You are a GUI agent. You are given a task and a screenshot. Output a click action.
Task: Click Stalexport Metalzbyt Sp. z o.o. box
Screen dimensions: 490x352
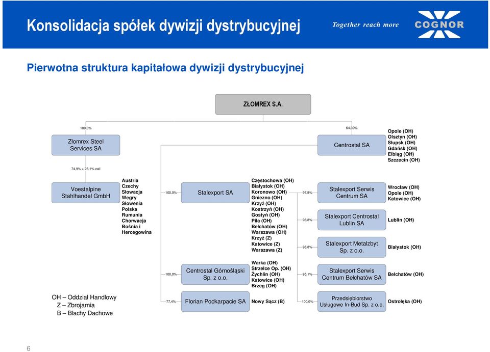[352, 247]
